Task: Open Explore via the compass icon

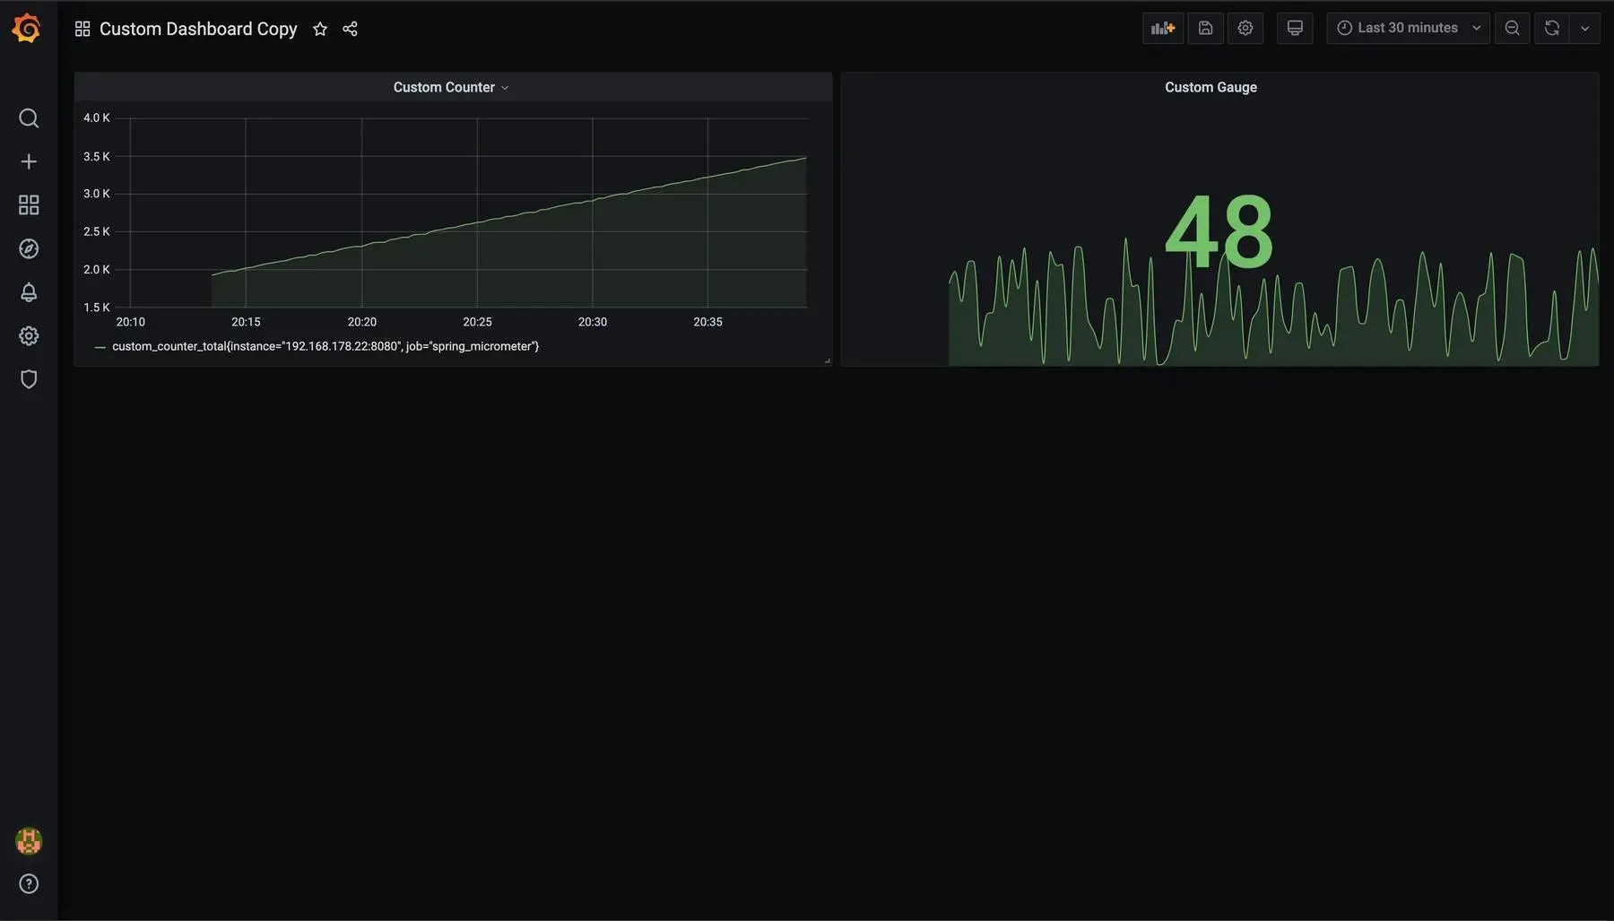Action: pyautogui.click(x=28, y=248)
